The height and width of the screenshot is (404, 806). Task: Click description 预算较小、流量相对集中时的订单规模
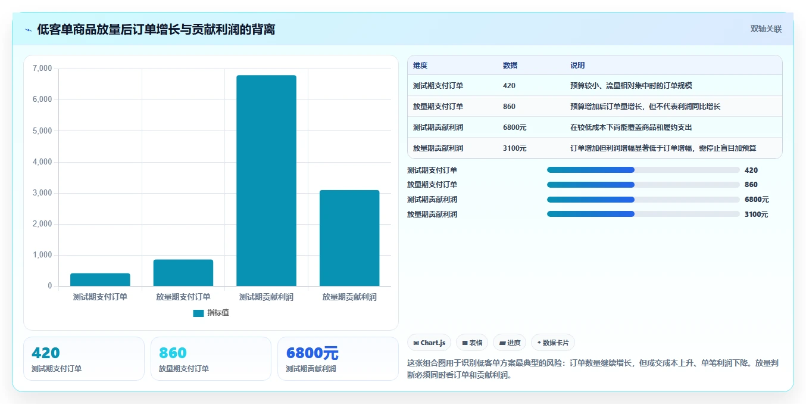(x=631, y=86)
